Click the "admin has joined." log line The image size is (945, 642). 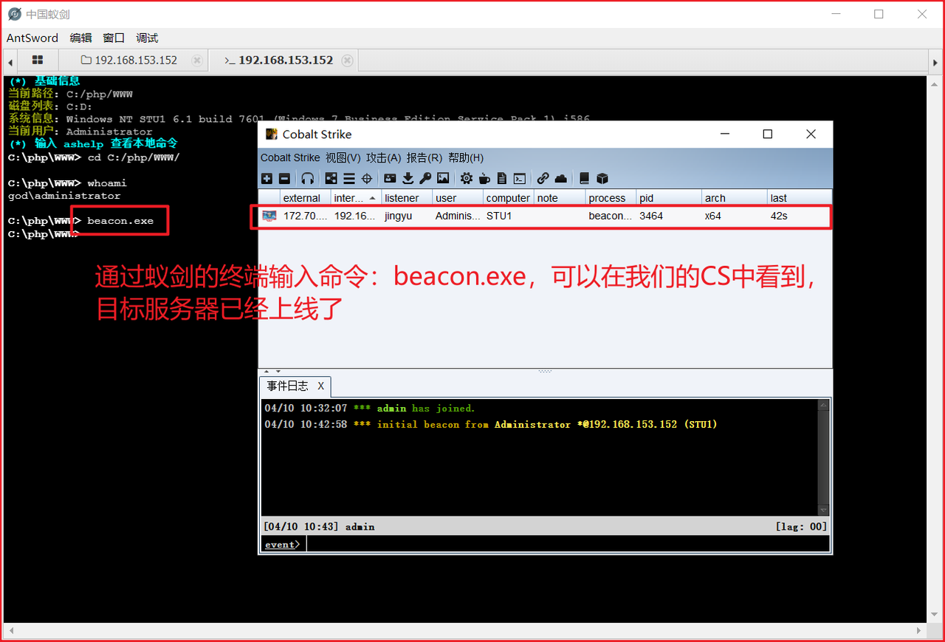(370, 408)
